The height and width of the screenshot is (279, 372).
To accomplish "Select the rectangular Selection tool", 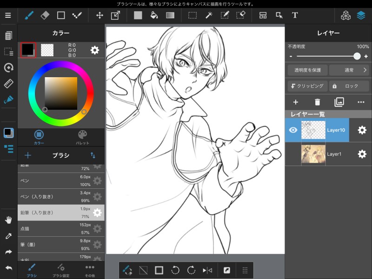I will coord(193,15).
